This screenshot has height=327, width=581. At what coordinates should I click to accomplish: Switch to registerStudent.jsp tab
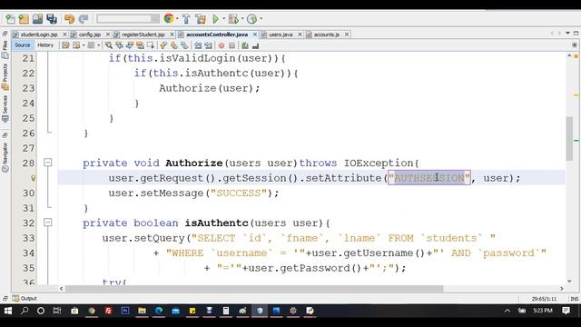pos(143,35)
